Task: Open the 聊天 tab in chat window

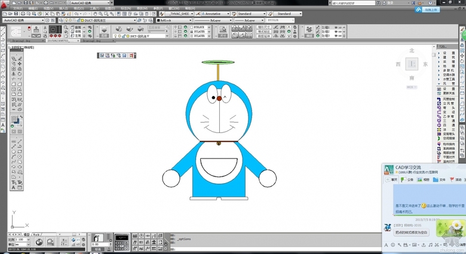Action: click(393, 179)
